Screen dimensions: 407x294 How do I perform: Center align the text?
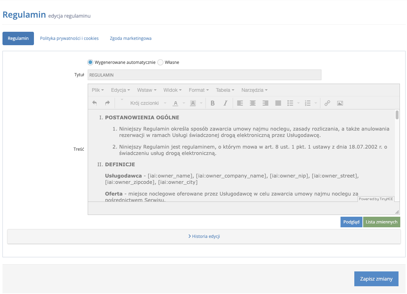click(253, 103)
